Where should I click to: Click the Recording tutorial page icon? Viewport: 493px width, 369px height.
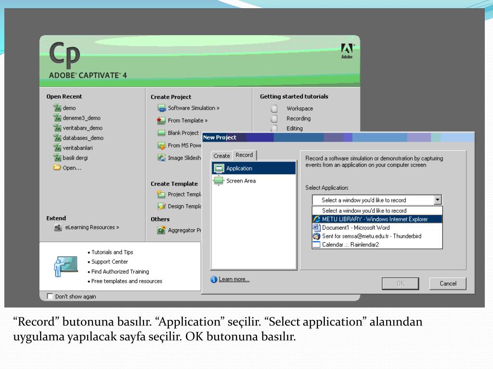point(274,118)
